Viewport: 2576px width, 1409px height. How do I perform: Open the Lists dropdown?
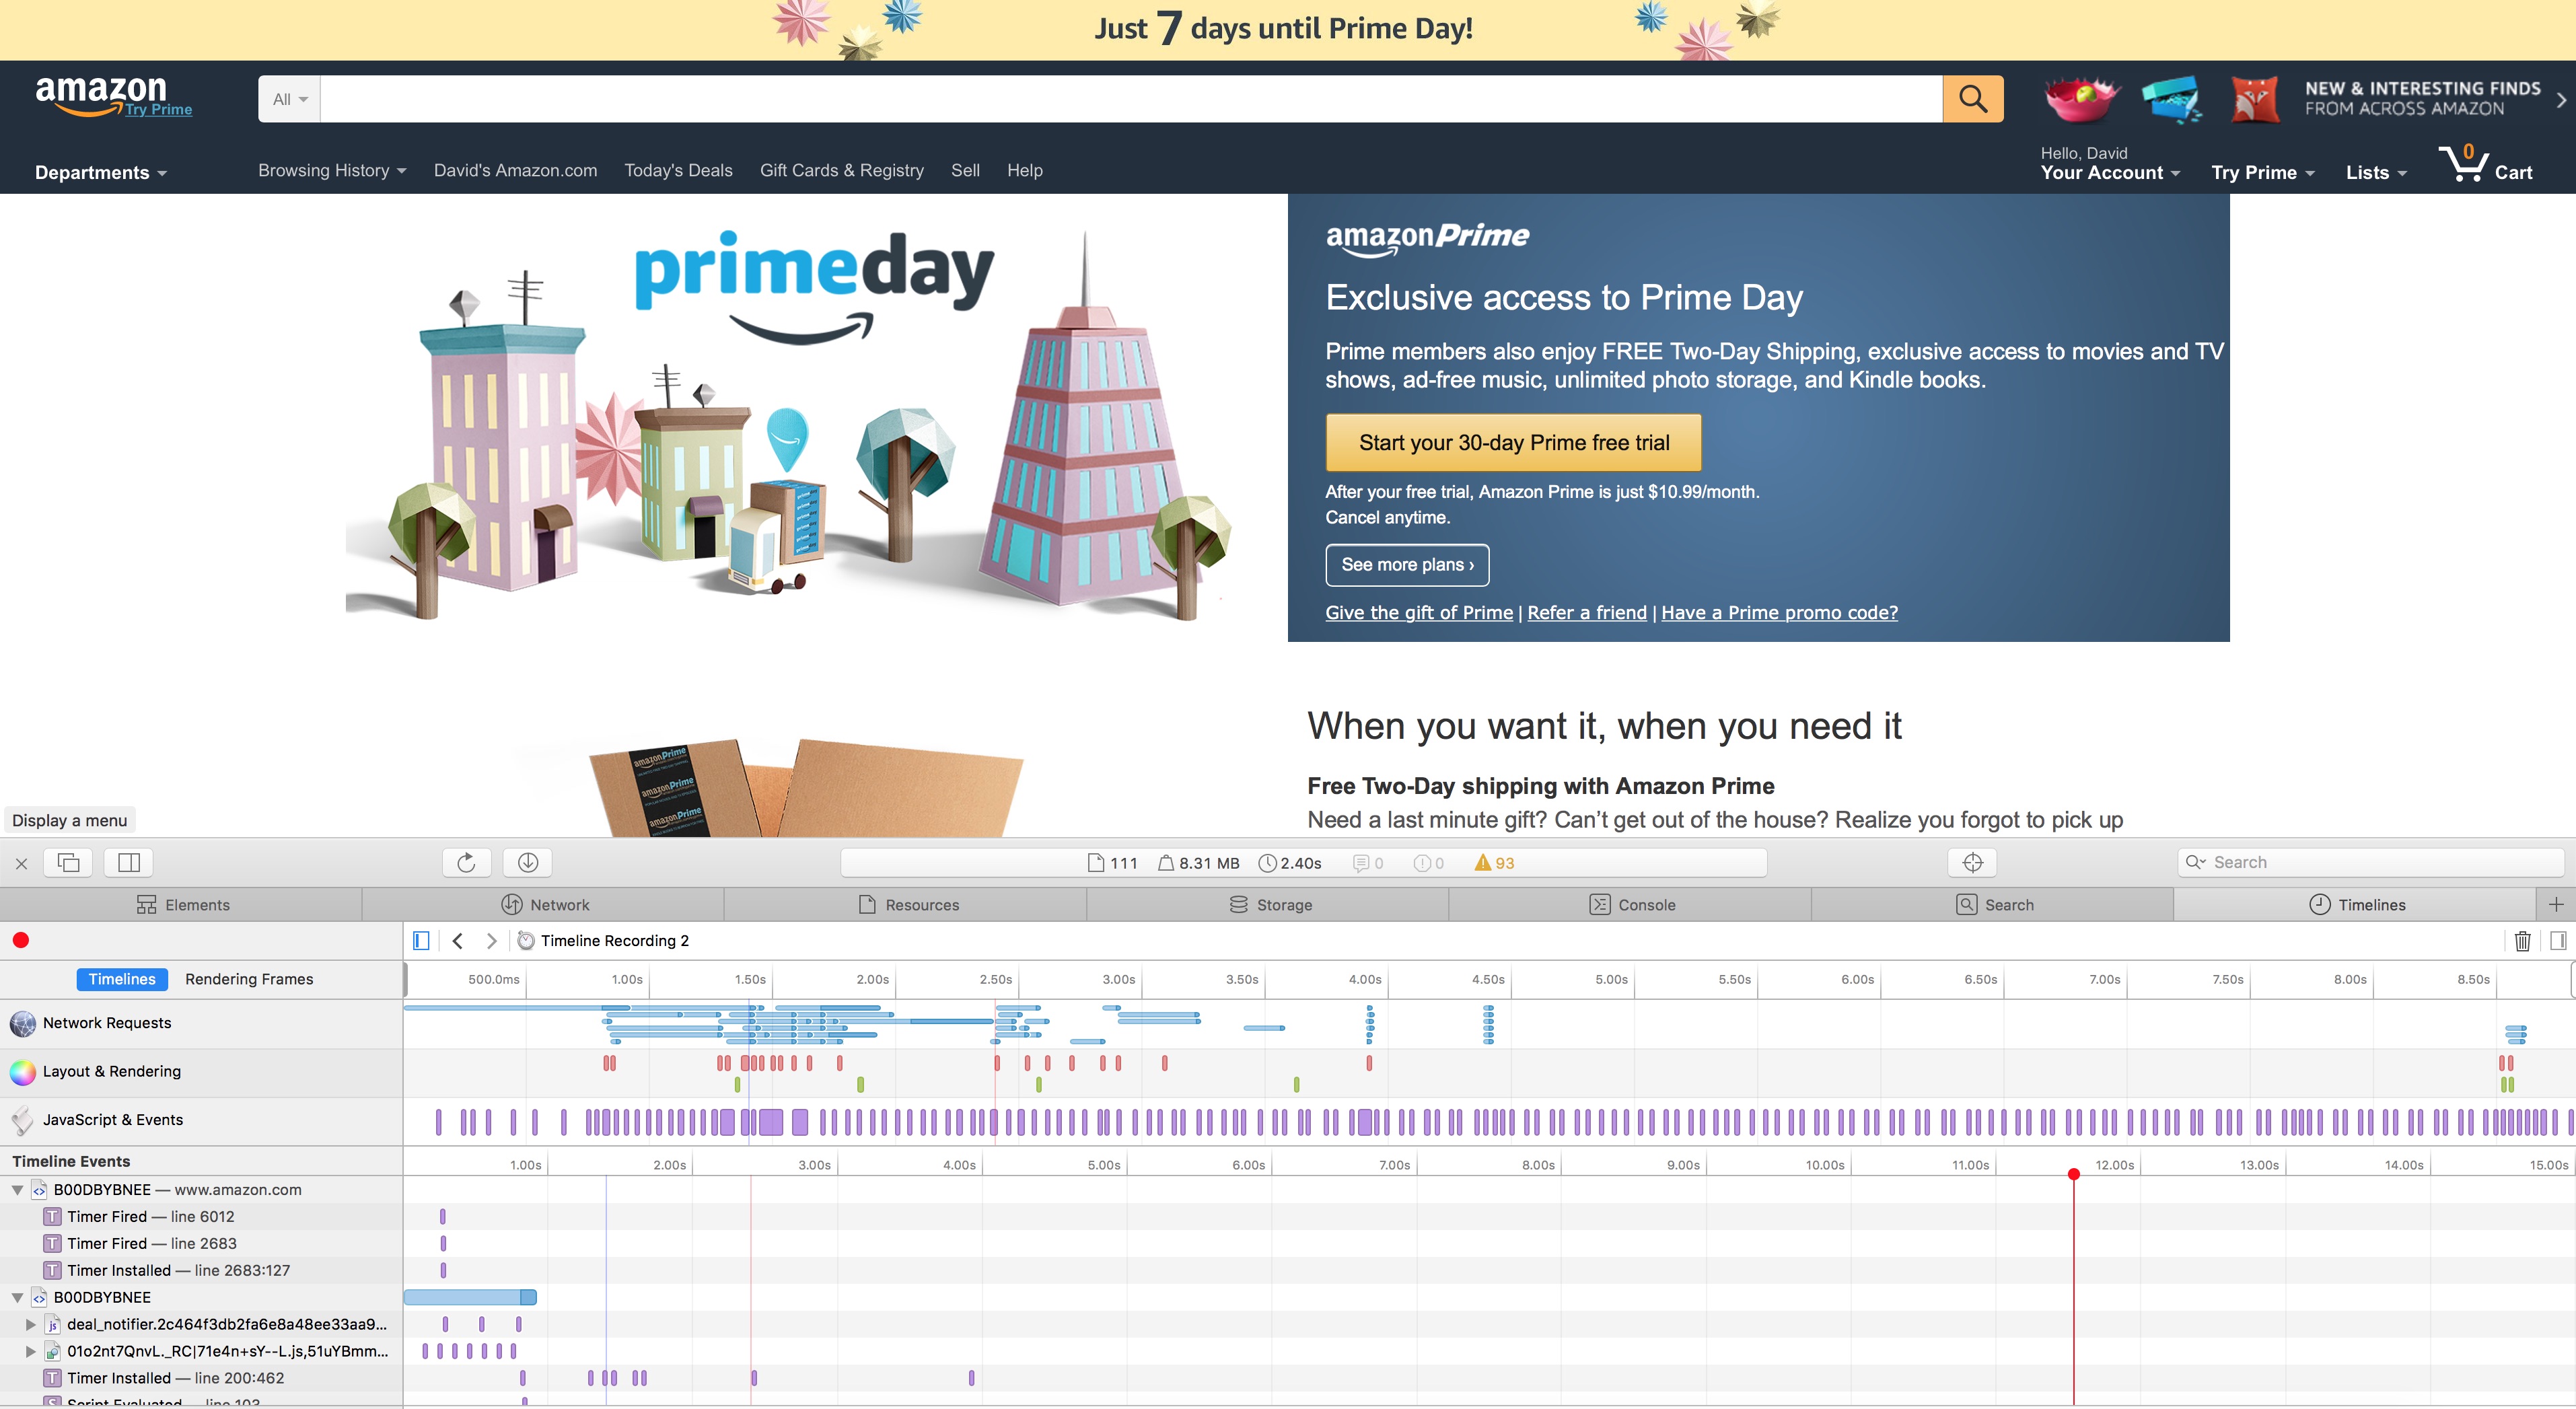coord(2376,172)
